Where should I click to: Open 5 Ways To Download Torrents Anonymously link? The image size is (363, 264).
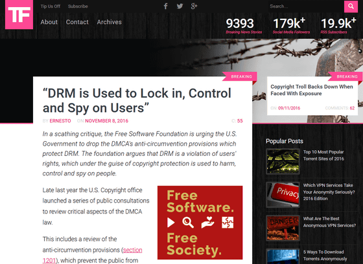(325, 255)
